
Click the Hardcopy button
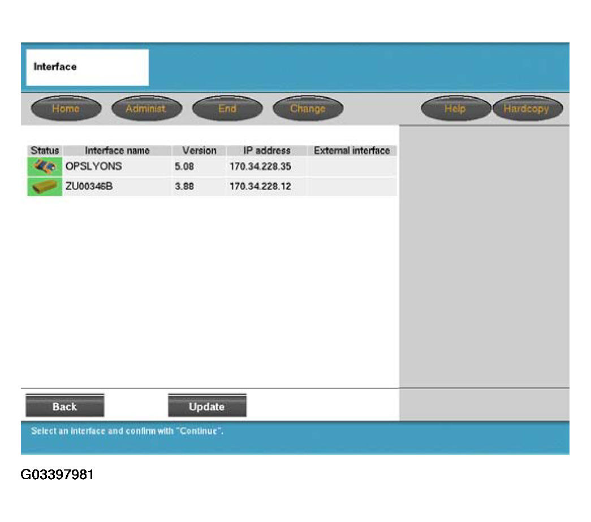[527, 109]
